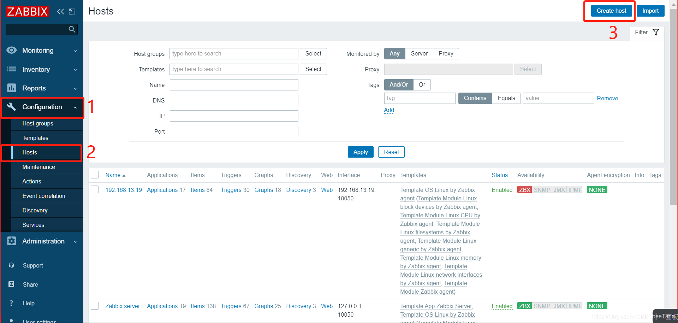Image resolution: width=678 pixels, height=323 pixels.
Task: Open host 192.168.13.19 link
Action: pyautogui.click(x=124, y=190)
